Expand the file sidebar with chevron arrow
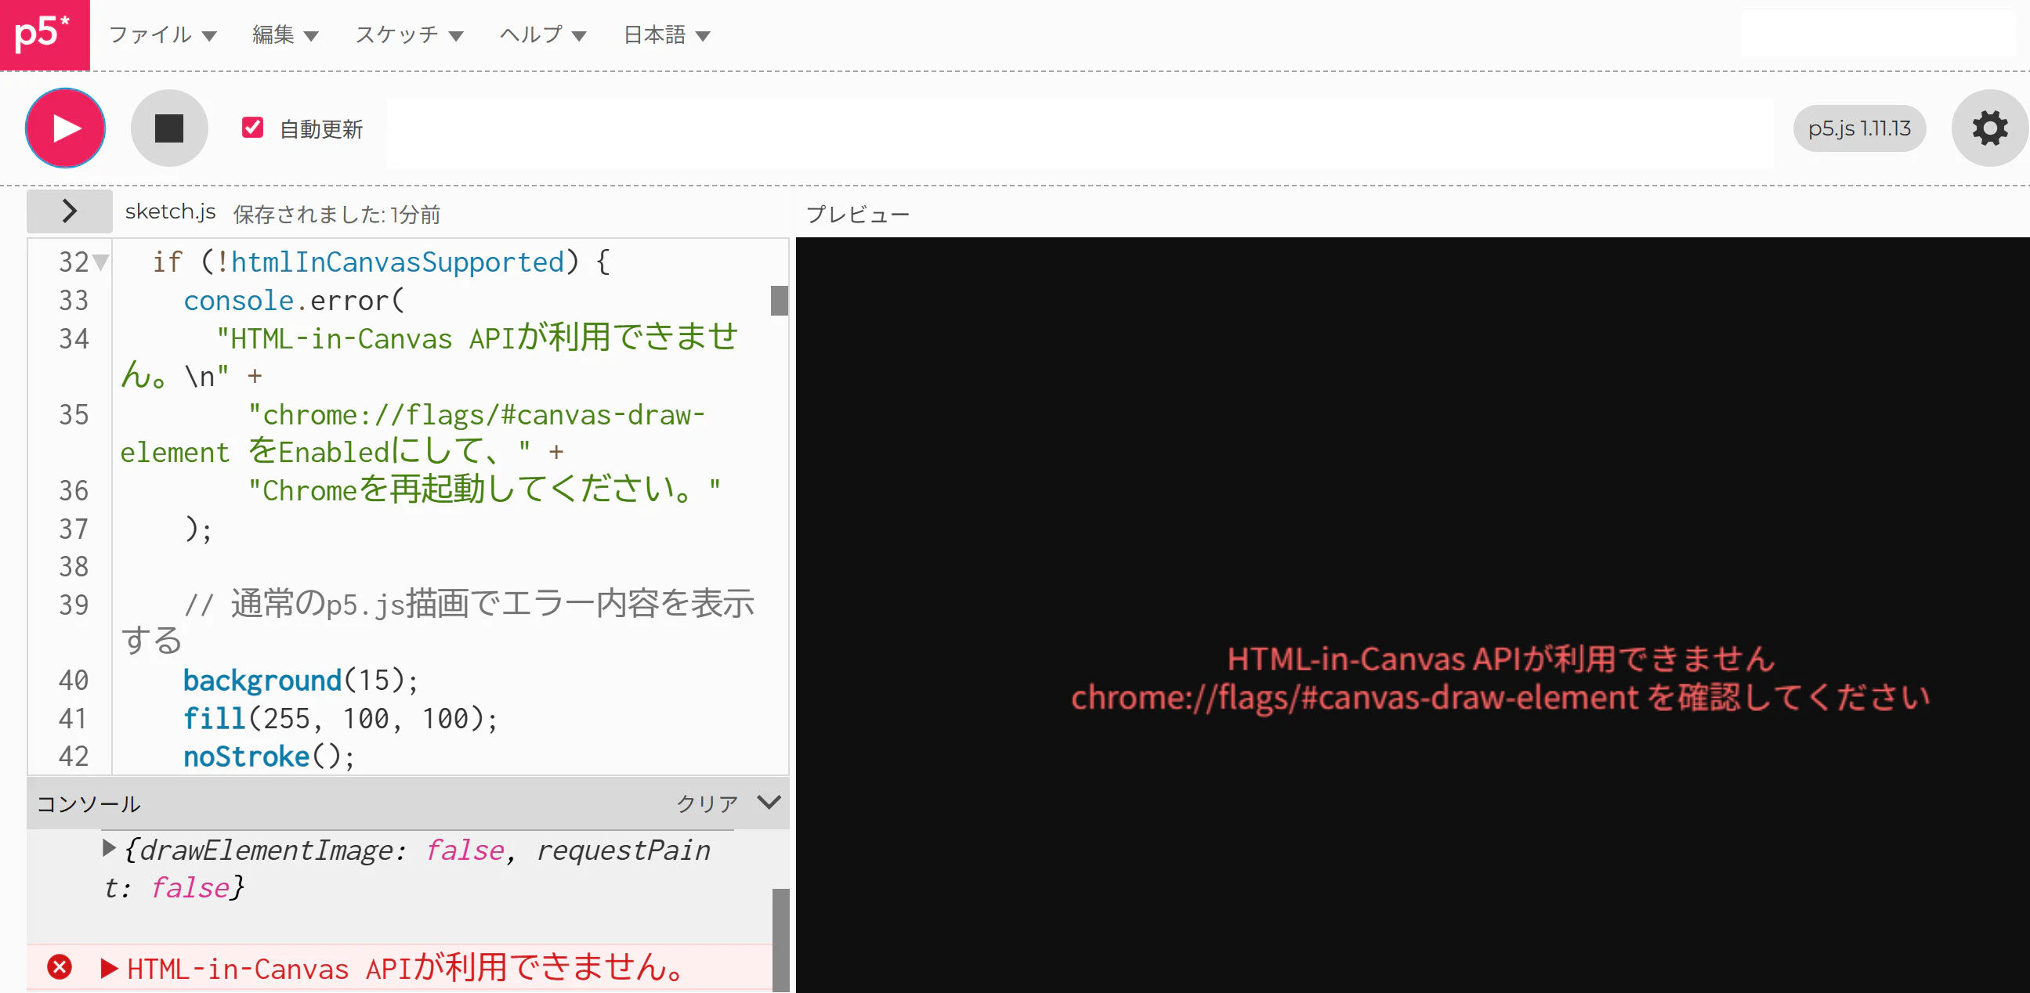Viewport: 2030px width, 993px height. point(70,211)
